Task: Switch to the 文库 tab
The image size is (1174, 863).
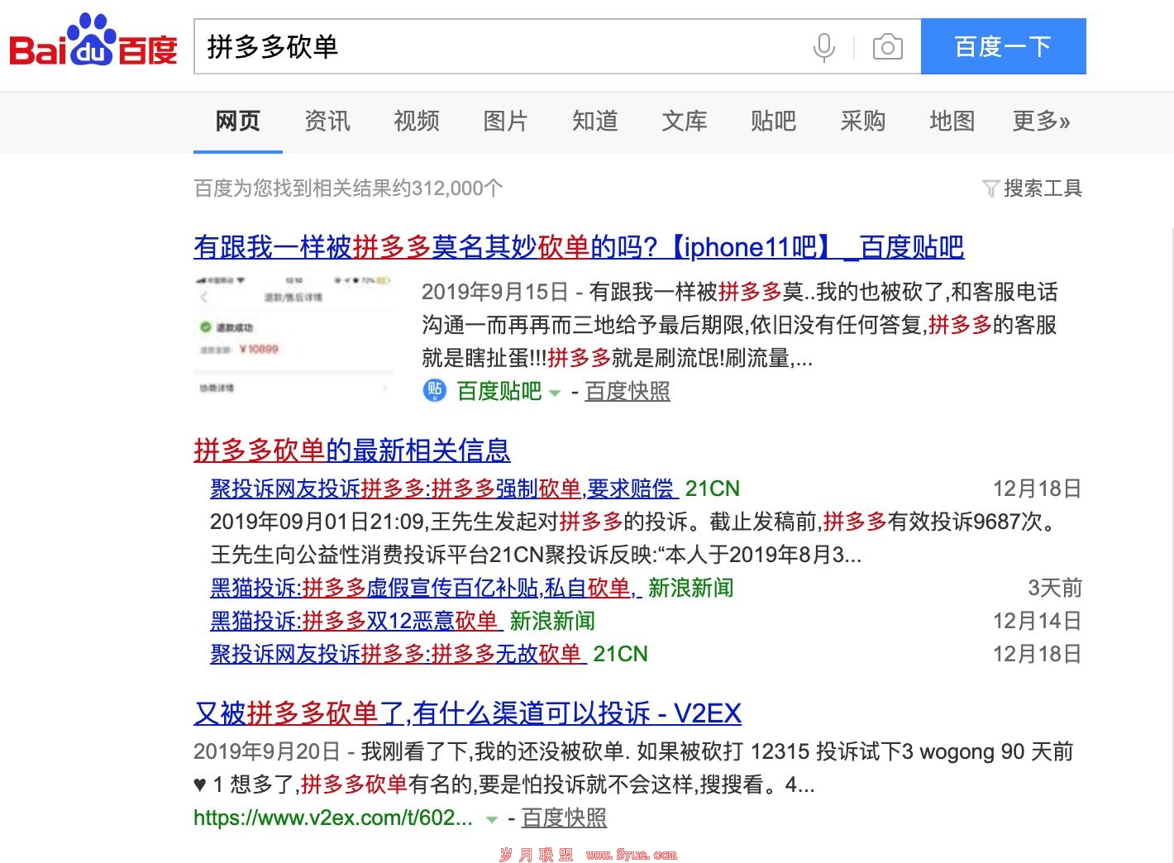Action: click(x=685, y=122)
